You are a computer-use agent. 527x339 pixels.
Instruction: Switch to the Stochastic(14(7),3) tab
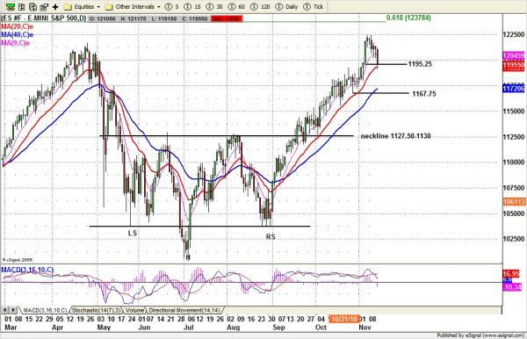coord(96,310)
